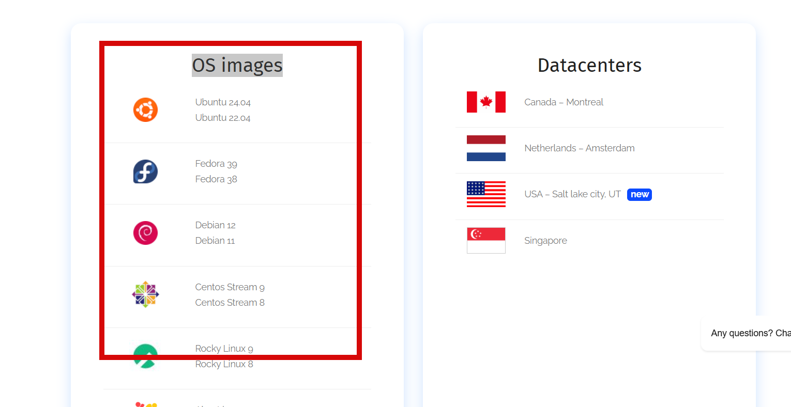Select the 'OS images' heading

click(237, 65)
